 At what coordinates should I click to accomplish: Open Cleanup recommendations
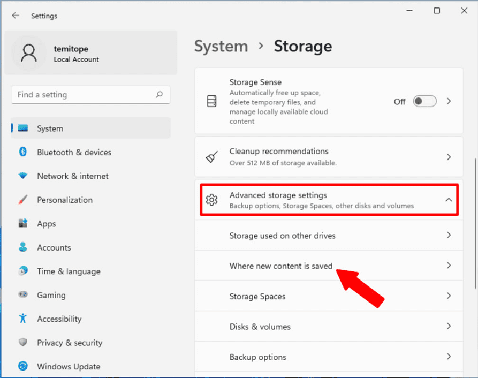329,157
